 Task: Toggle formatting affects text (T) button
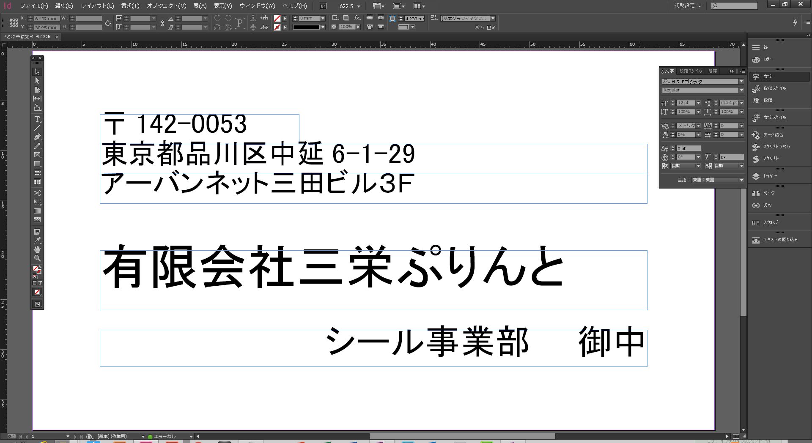click(40, 283)
